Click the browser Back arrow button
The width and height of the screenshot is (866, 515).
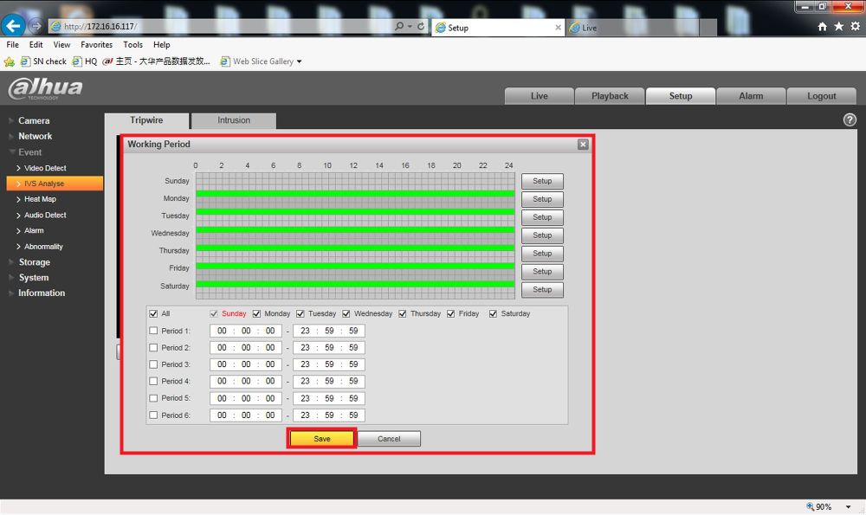(13, 25)
